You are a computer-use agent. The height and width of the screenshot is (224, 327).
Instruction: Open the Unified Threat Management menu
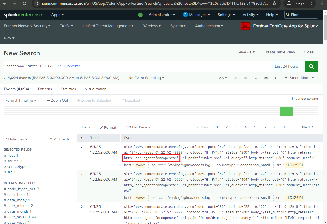click(x=108, y=26)
